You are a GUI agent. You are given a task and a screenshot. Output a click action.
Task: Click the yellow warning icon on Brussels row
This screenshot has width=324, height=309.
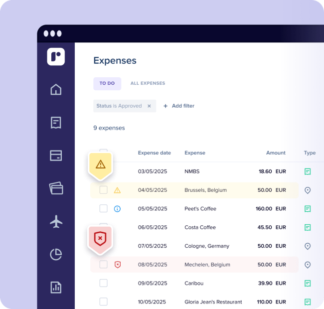pos(117,190)
